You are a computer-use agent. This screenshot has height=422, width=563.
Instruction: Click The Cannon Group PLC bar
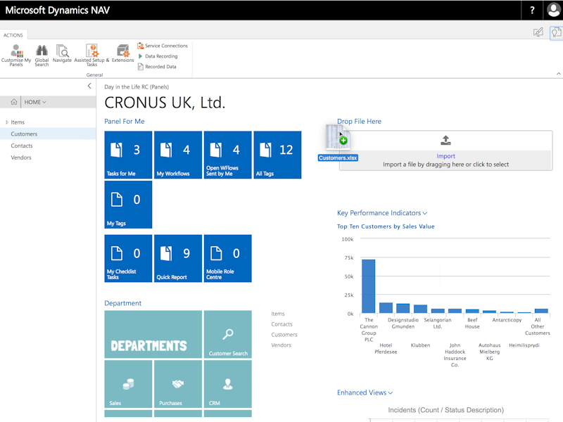pos(368,286)
